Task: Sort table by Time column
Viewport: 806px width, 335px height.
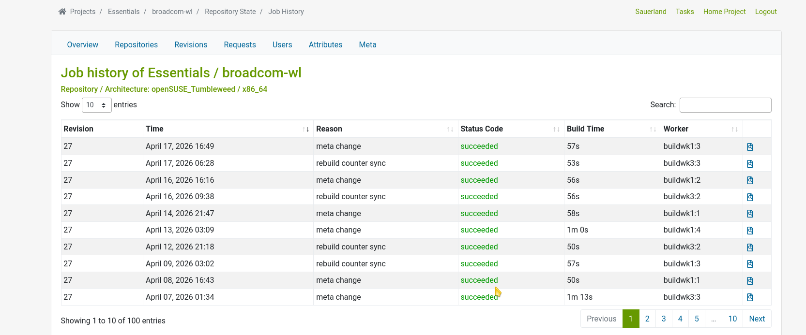Action: pyautogui.click(x=228, y=129)
